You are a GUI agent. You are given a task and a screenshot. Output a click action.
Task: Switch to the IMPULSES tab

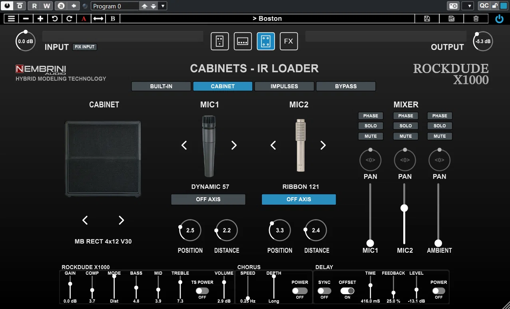284,86
